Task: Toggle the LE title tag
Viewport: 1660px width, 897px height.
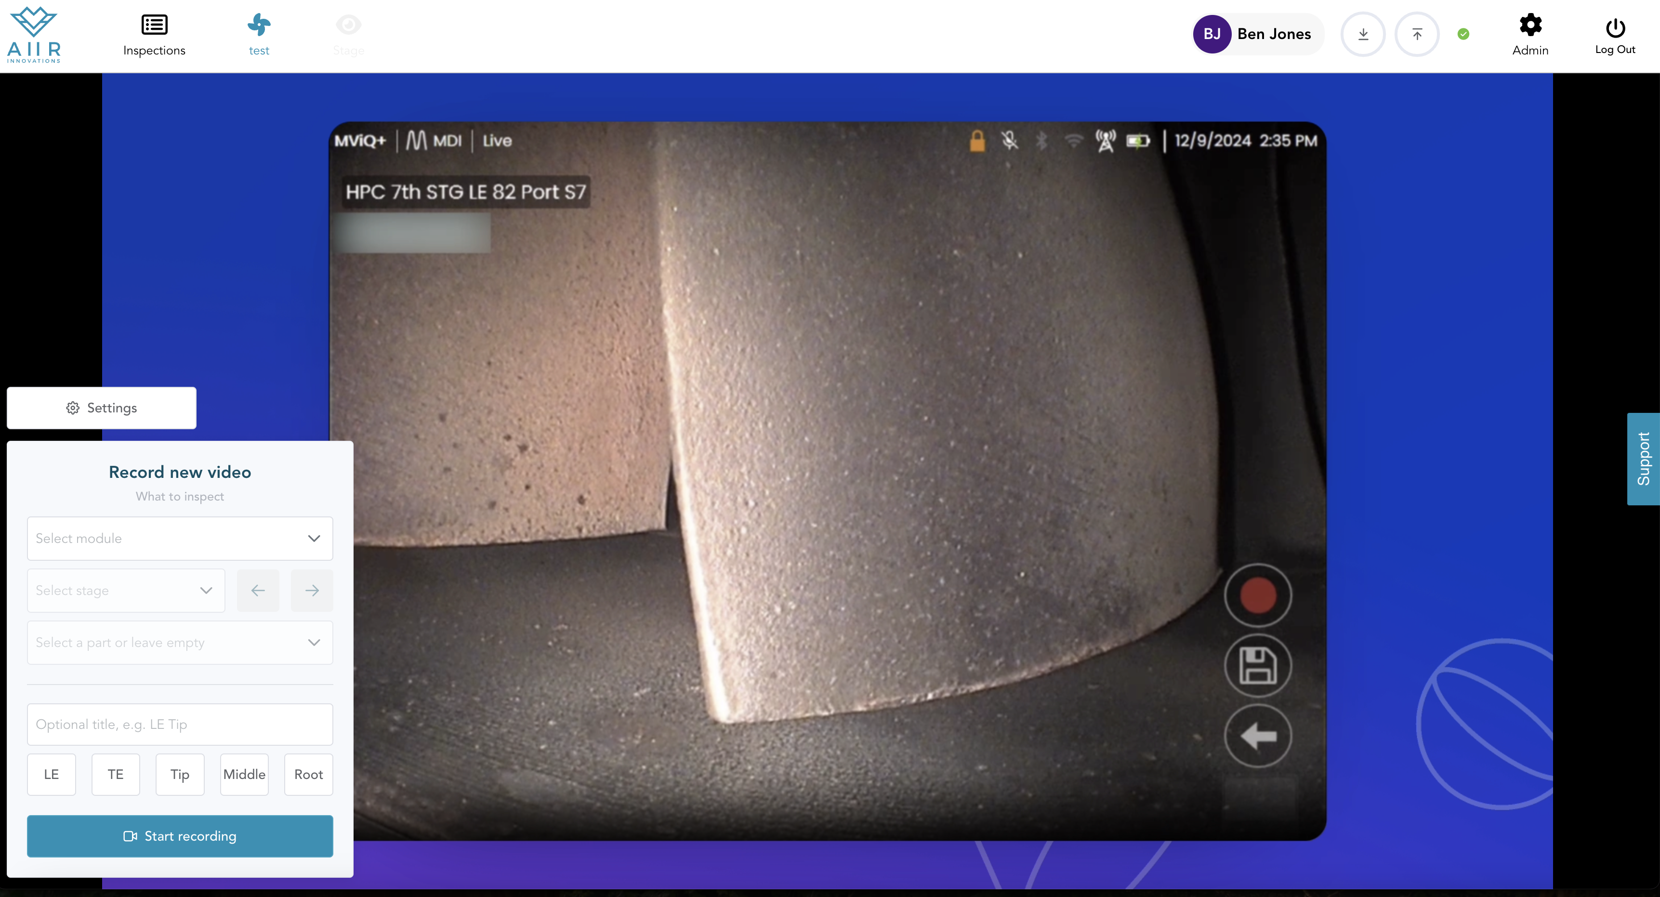Action: 52,774
